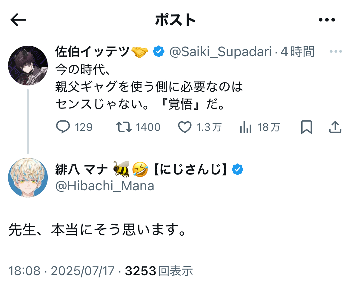
Task: Click the display name 佐伯イッテツ
Action: tap(93, 52)
